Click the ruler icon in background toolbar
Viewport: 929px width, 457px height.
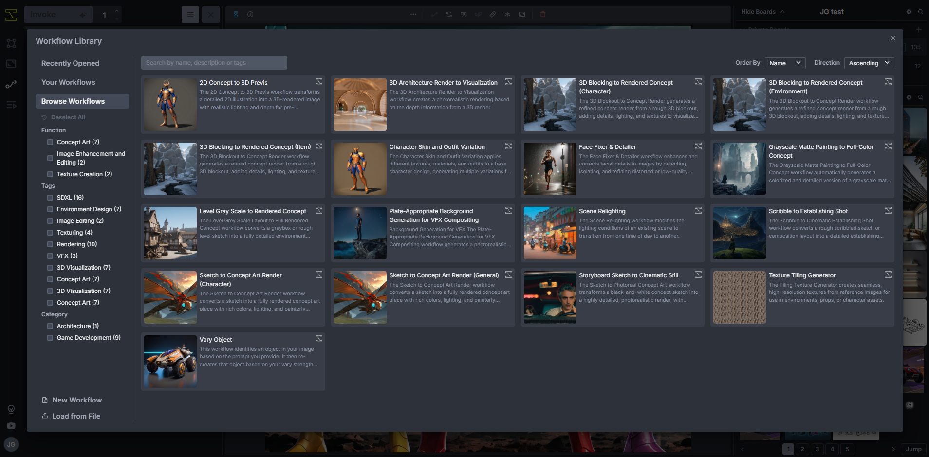[493, 15]
